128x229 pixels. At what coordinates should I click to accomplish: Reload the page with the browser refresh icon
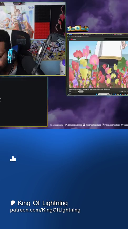coord(70,36)
